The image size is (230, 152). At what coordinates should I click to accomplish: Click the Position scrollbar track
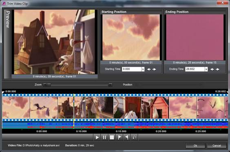coord(169,85)
